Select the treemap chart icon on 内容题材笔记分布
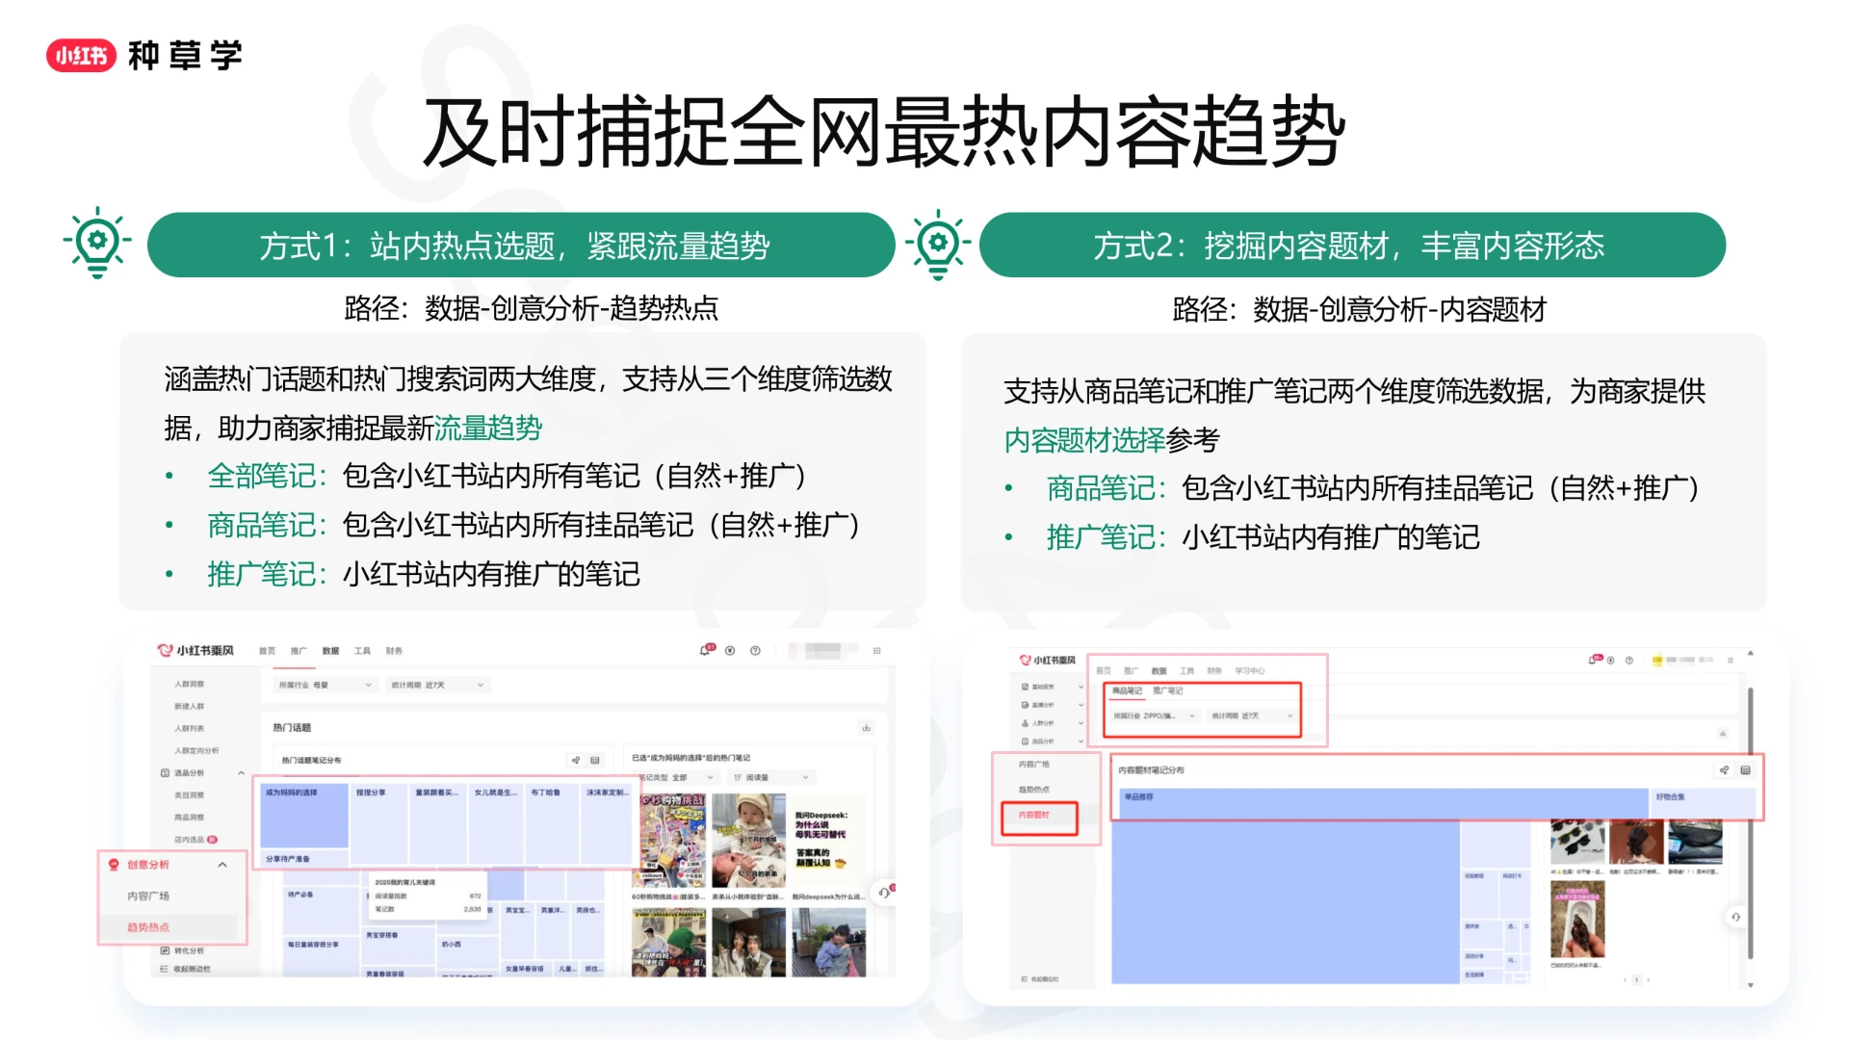This screenshot has height=1040, width=1849. [x=1724, y=770]
